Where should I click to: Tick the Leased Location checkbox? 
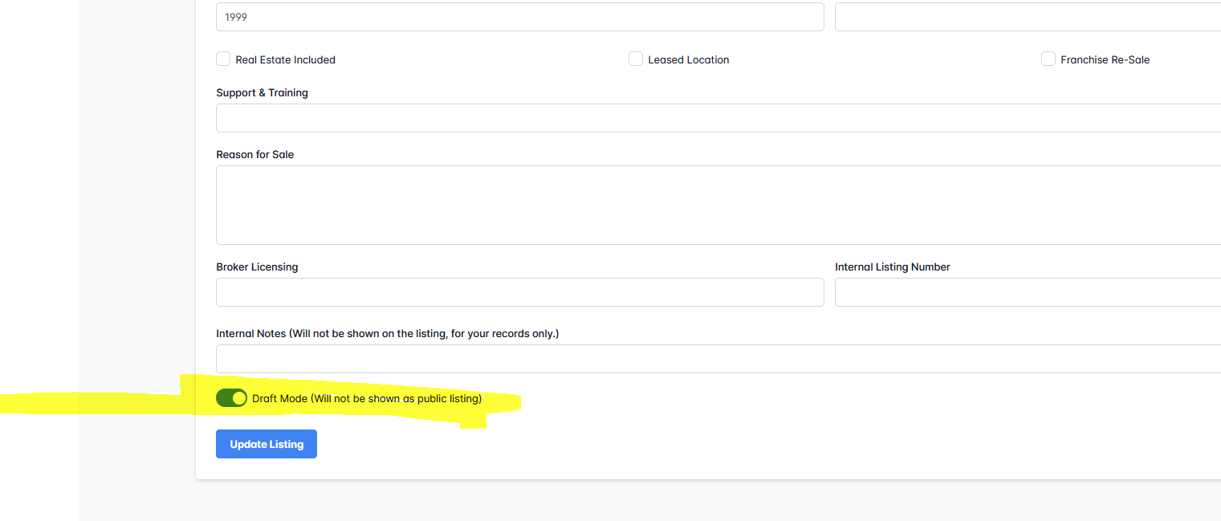(636, 59)
